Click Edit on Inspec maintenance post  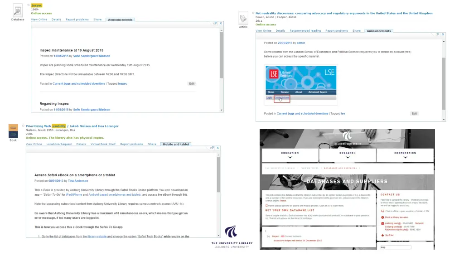click(192, 84)
